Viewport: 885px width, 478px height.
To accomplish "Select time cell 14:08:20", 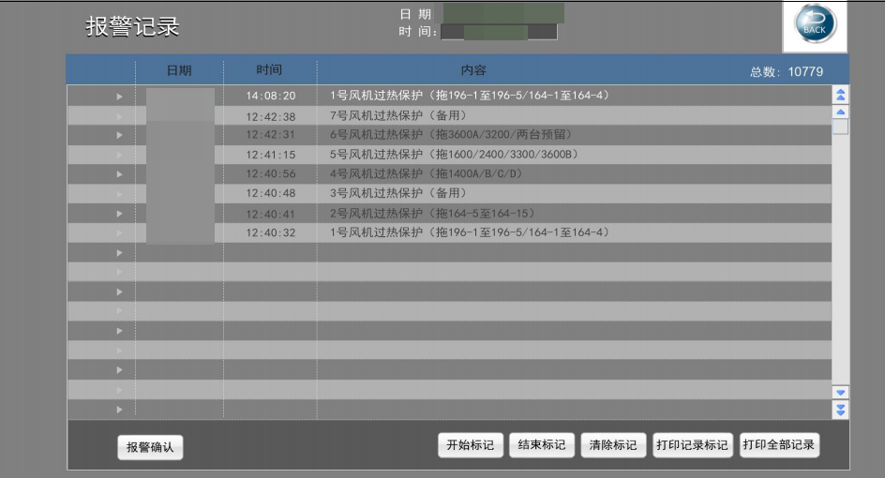I will pyautogui.click(x=270, y=96).
